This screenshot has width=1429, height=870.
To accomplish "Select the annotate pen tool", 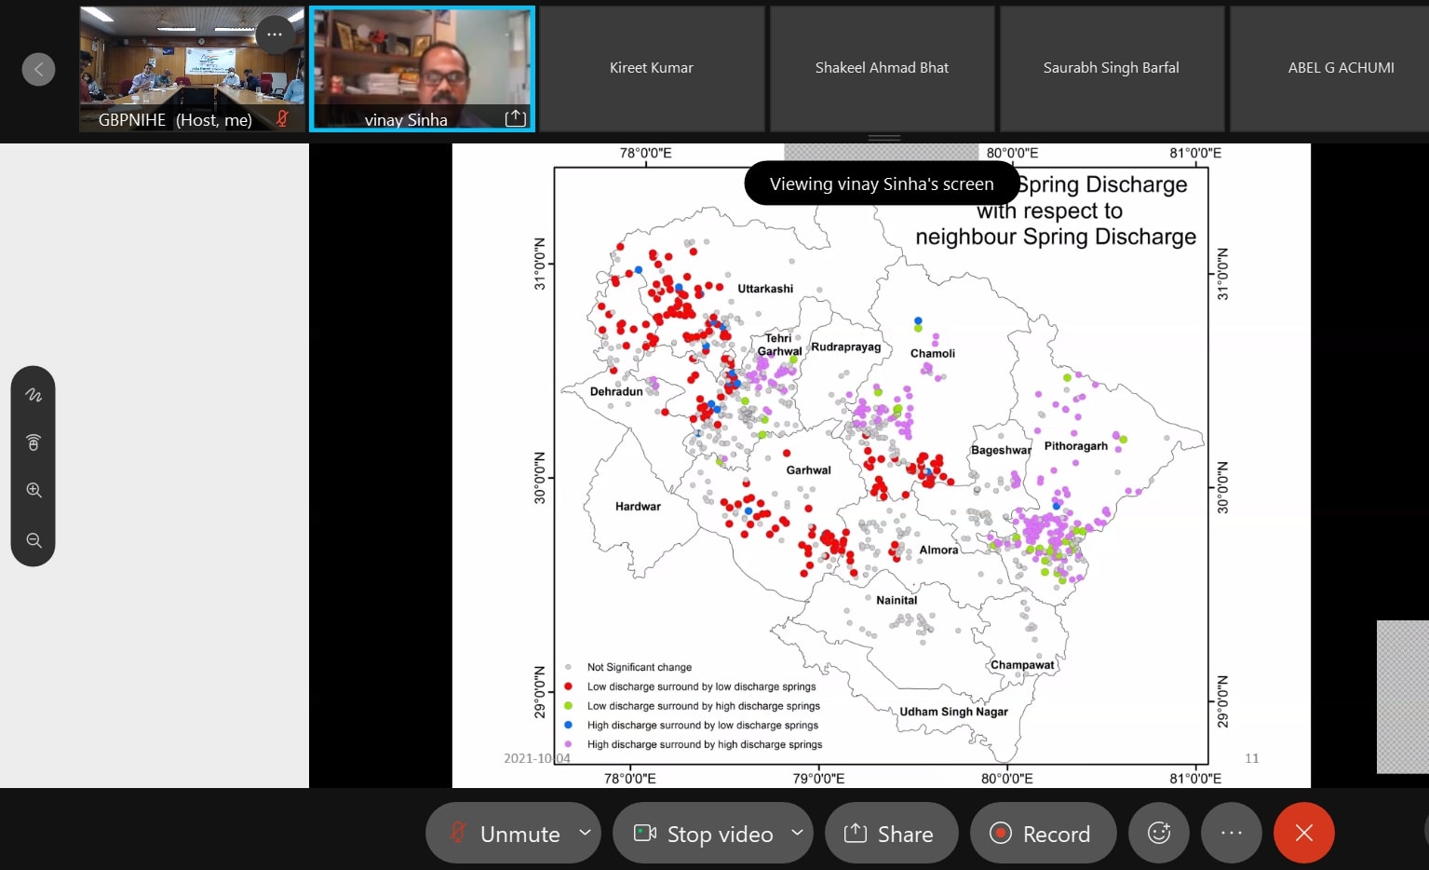I will 34,395.
